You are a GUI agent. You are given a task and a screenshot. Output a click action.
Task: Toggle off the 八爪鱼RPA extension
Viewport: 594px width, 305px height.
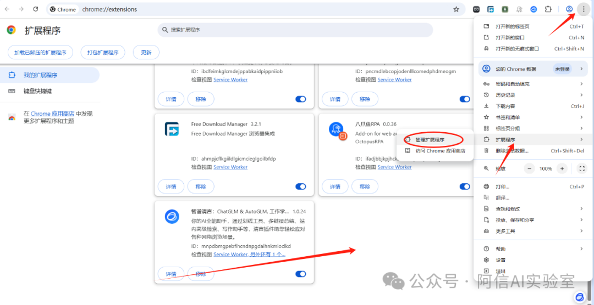(x=465, y=187)
